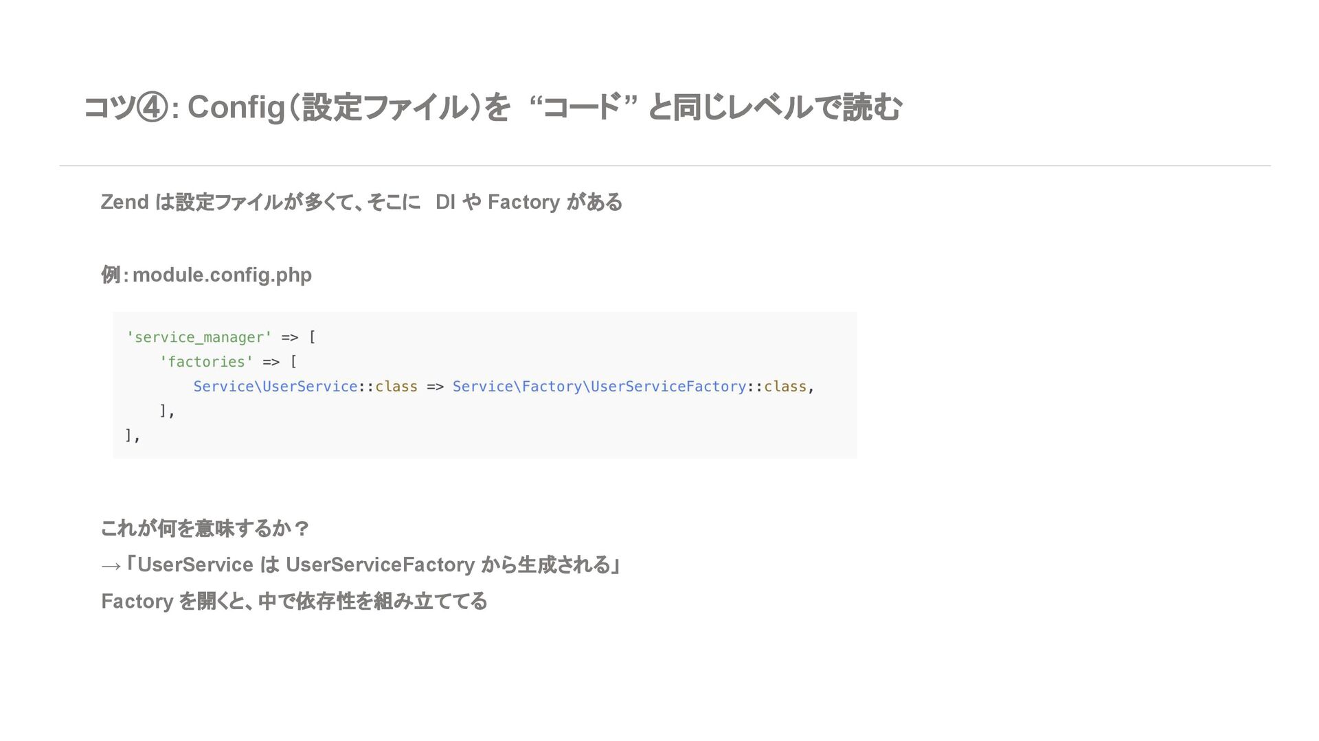This screenshot has width=1319, height=741.
Task: Select the 'factories' key in the code
Action: pos(206,362)
